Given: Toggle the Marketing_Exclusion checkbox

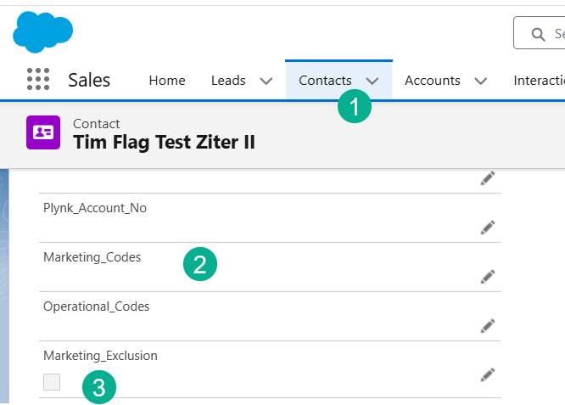Looking at the screenshot, I should 52,382.
